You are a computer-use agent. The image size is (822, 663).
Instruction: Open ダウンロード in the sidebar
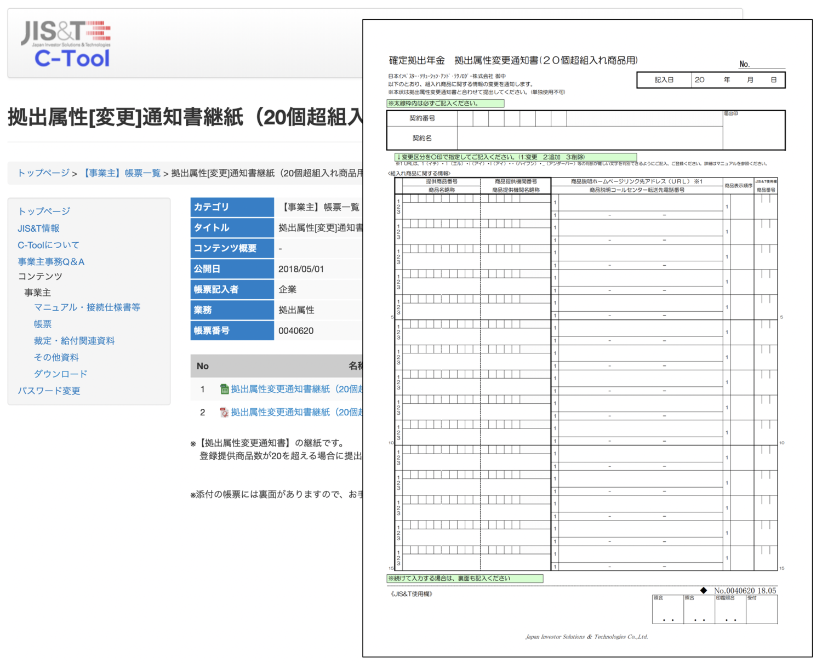[61, 374]
